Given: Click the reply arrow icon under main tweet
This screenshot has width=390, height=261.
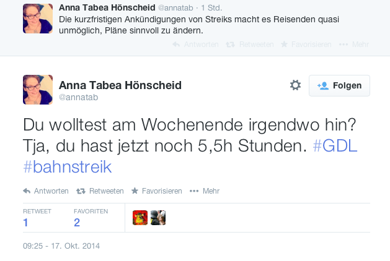Looking at the screenshot, I should (27, 191).
